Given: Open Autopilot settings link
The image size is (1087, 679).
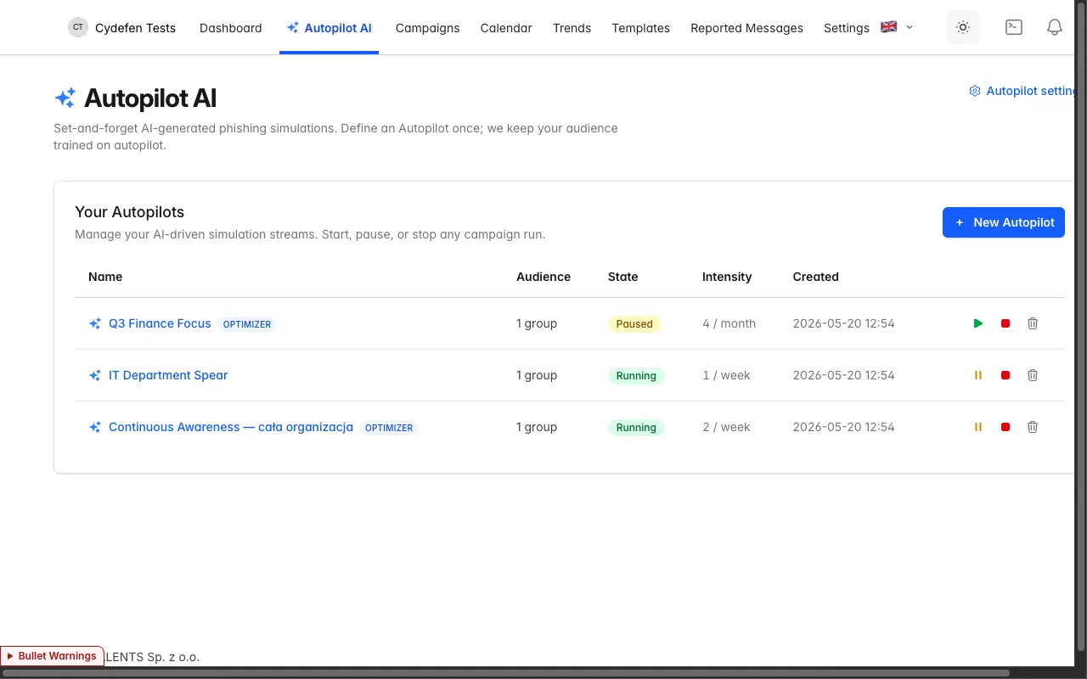Looking at the screenshot, I should tap(1023, 91).
